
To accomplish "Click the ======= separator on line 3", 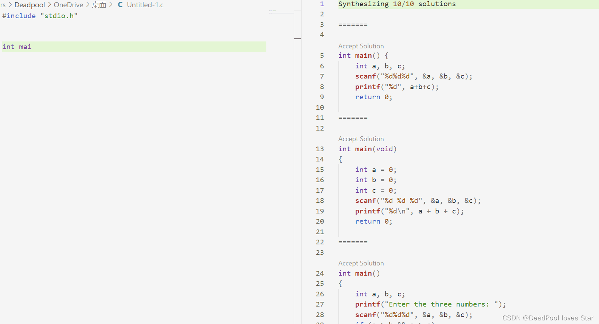I will [353, 25].
